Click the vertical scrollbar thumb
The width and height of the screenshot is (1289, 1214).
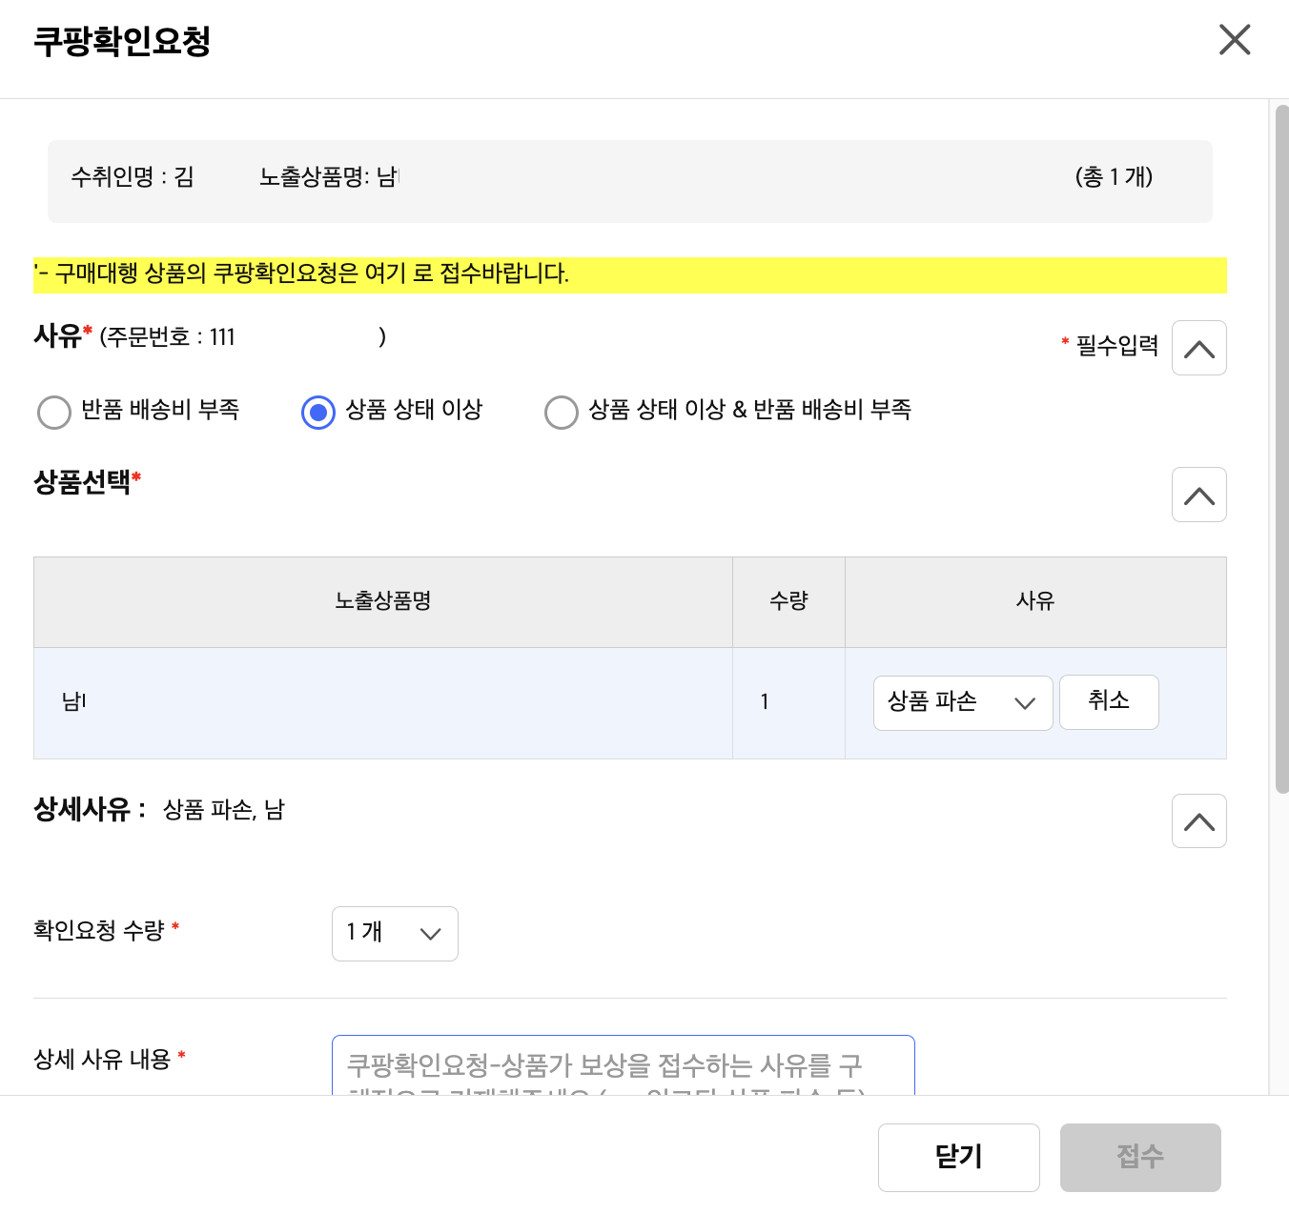pyautogui.click(x=1281, y=448)
